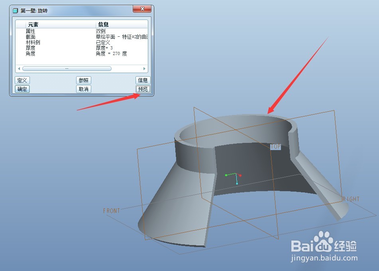
Task: Select the FRONT datum plane label
Action: (112, 211)
